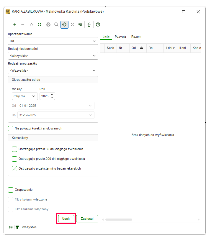Enable the Grupowanie checkbox
The width and height of the screenshot is (211, 238).
[x=11, y=190]
